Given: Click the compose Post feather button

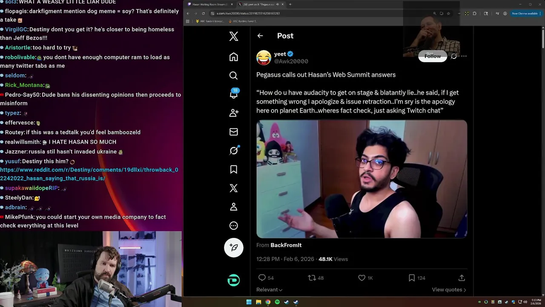Looking at the screenshot, I should 234,247.
